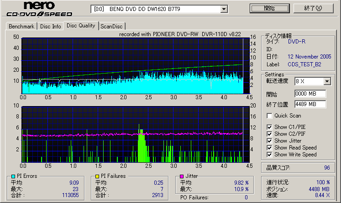Click the date 12 November 2005

[x=309, y=57]
